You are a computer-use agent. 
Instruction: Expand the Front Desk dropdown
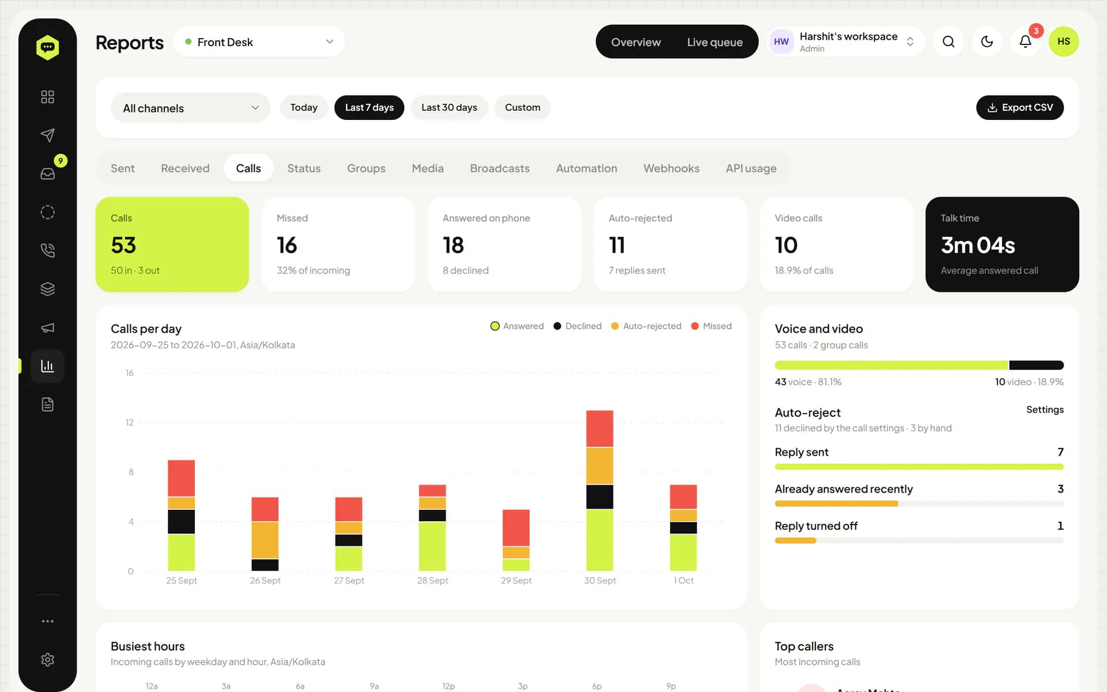click(x=259, y=42)
